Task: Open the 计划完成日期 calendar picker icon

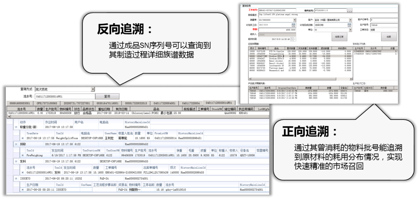Action: coord(350,25)
